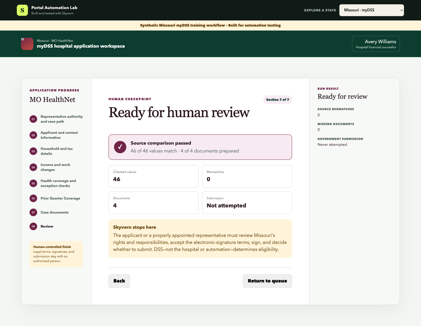Click the SOURCE MISMATCHES label
The width and height of the screenshot is (421, 326).
336,109
